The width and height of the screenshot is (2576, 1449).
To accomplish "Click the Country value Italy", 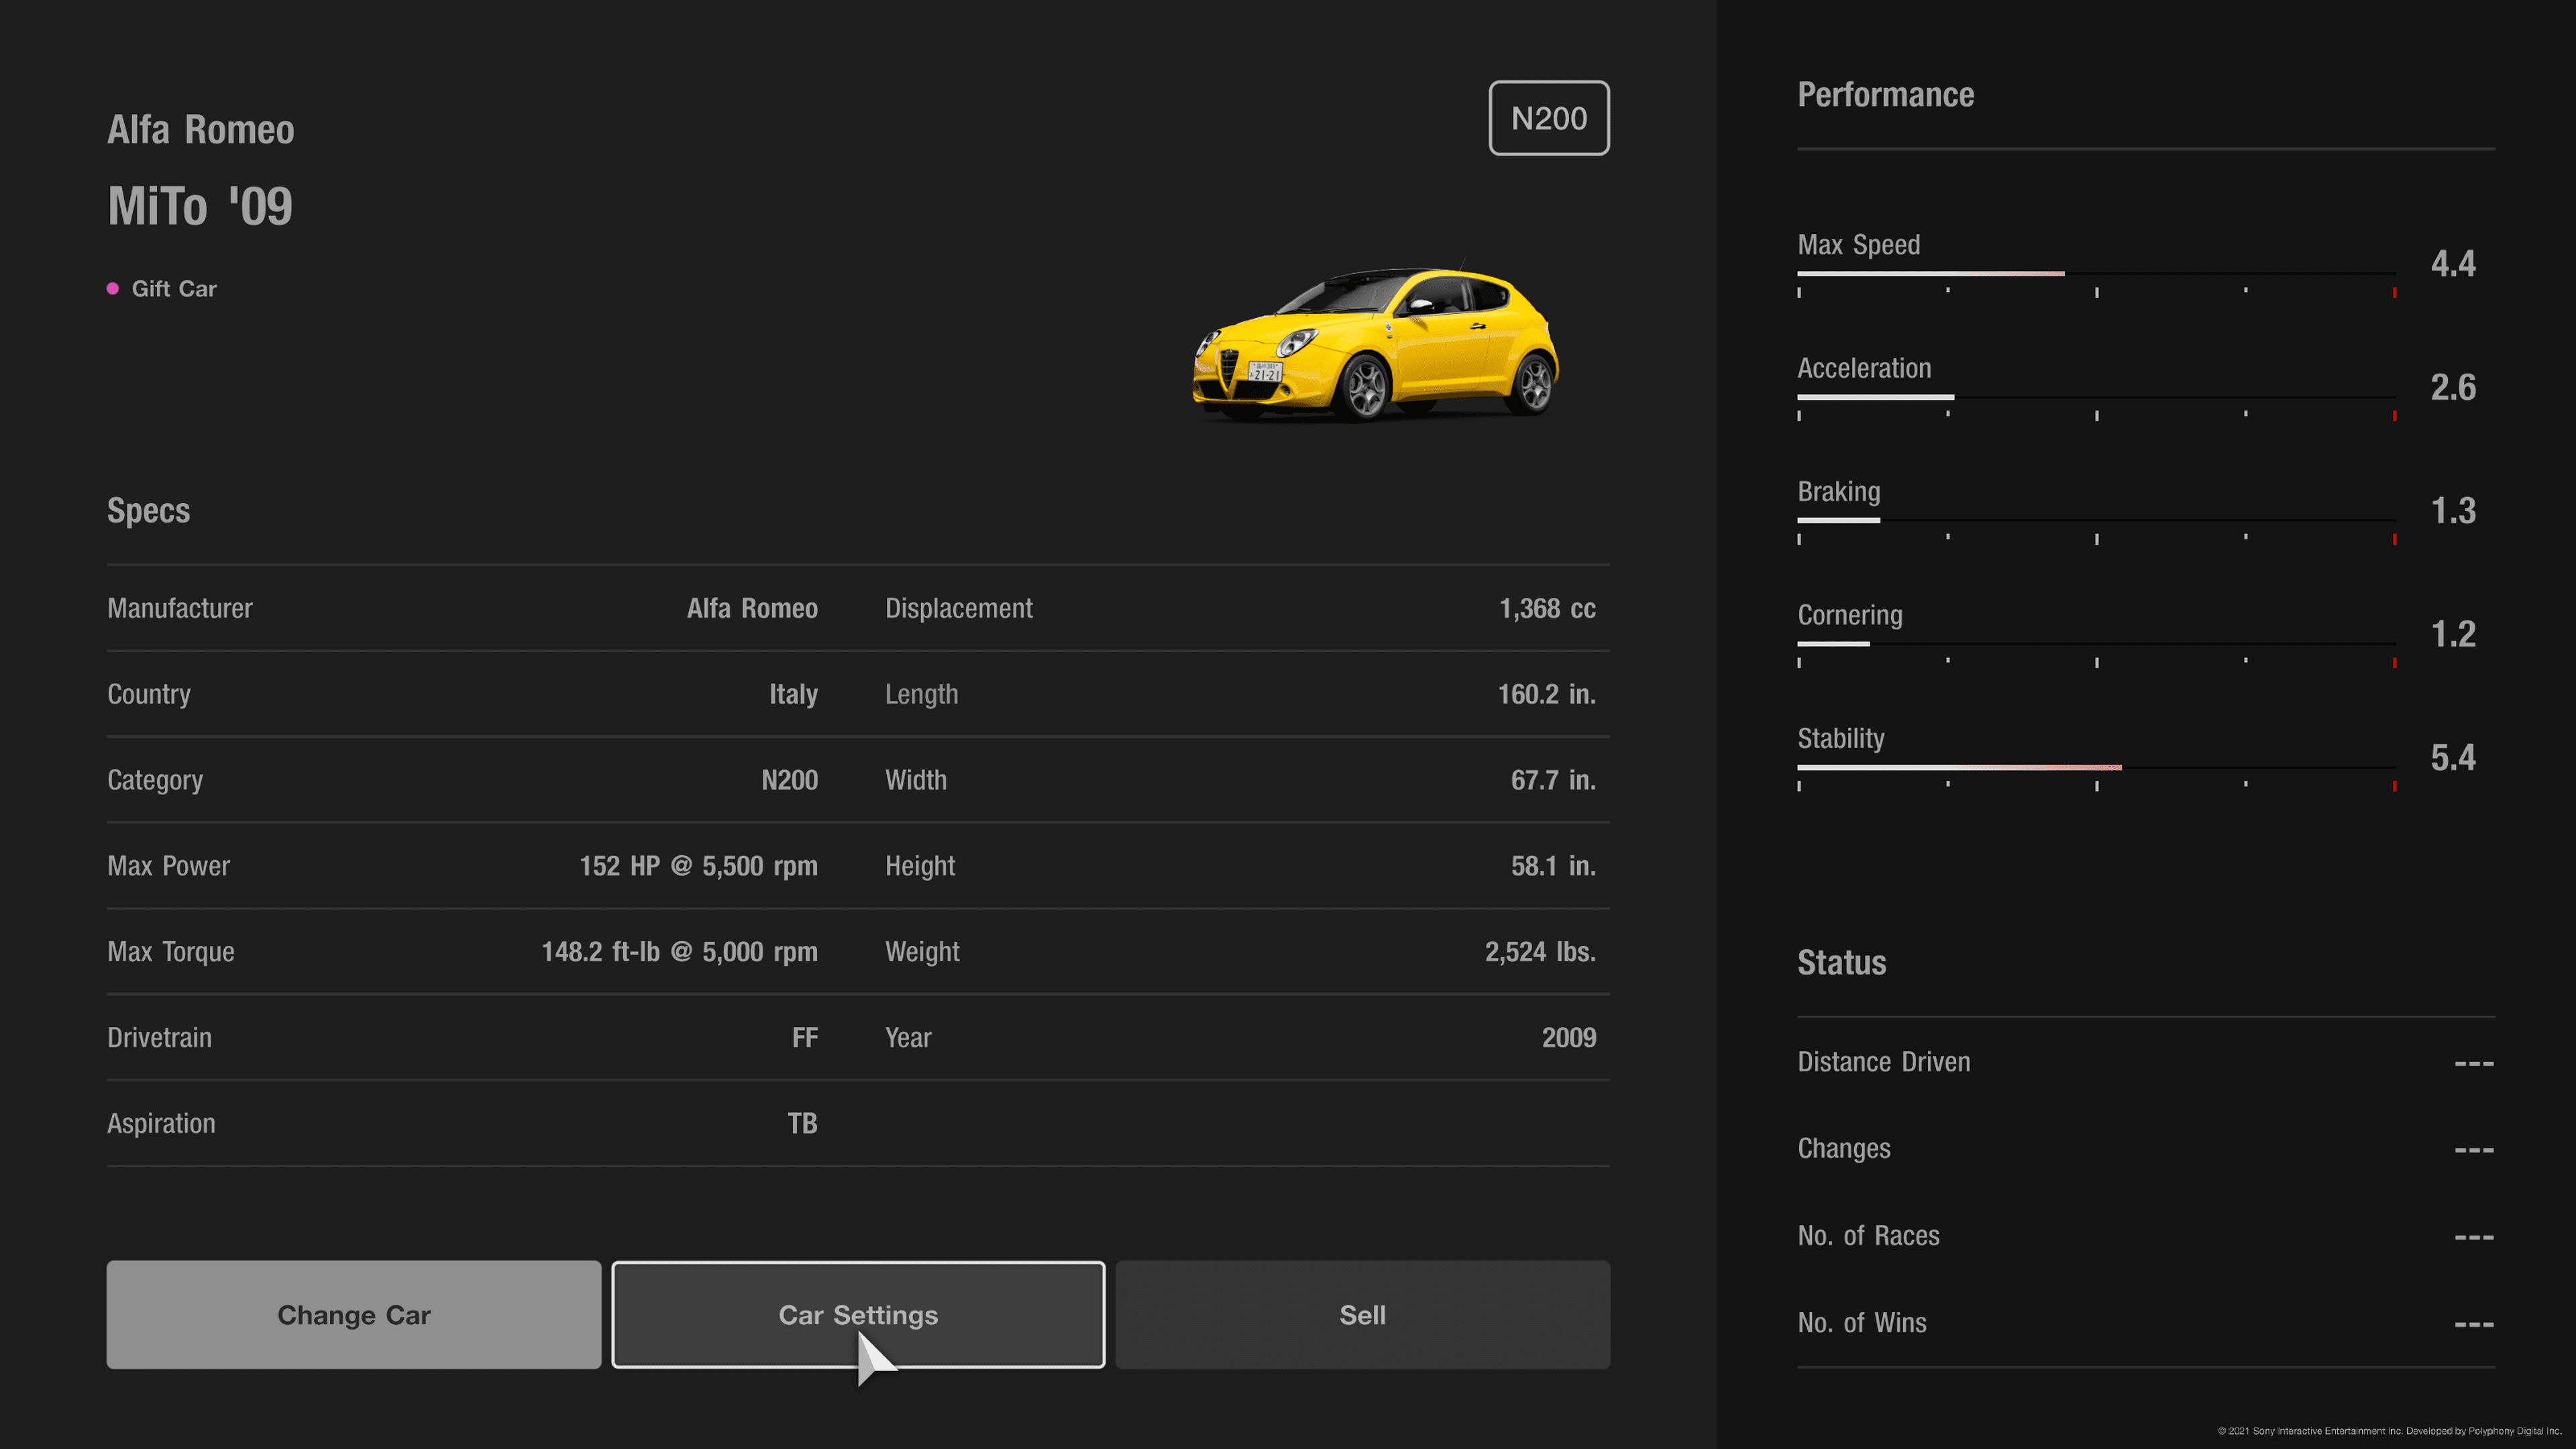I will click(793, 694).
